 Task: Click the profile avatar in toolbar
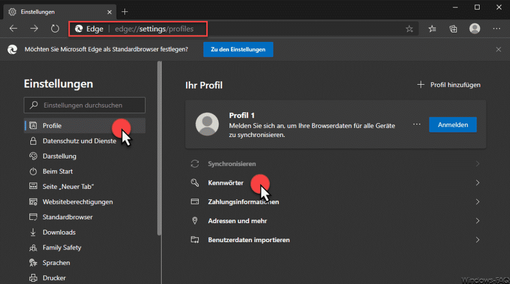click(475, 28)
